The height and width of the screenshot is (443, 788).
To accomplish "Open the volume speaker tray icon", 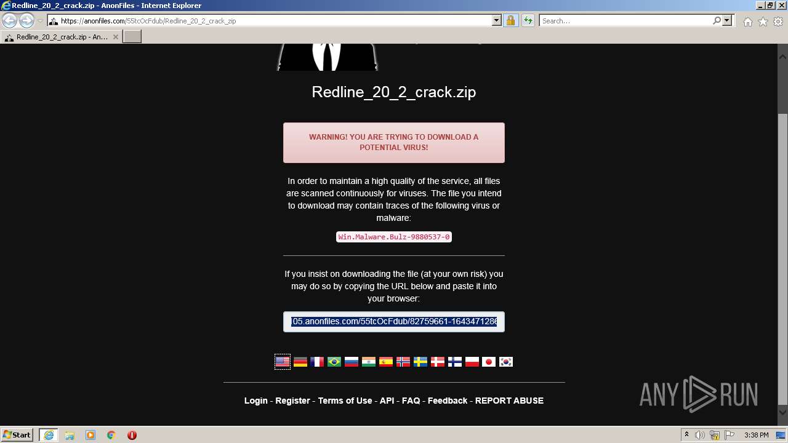I will coord(700,435).
